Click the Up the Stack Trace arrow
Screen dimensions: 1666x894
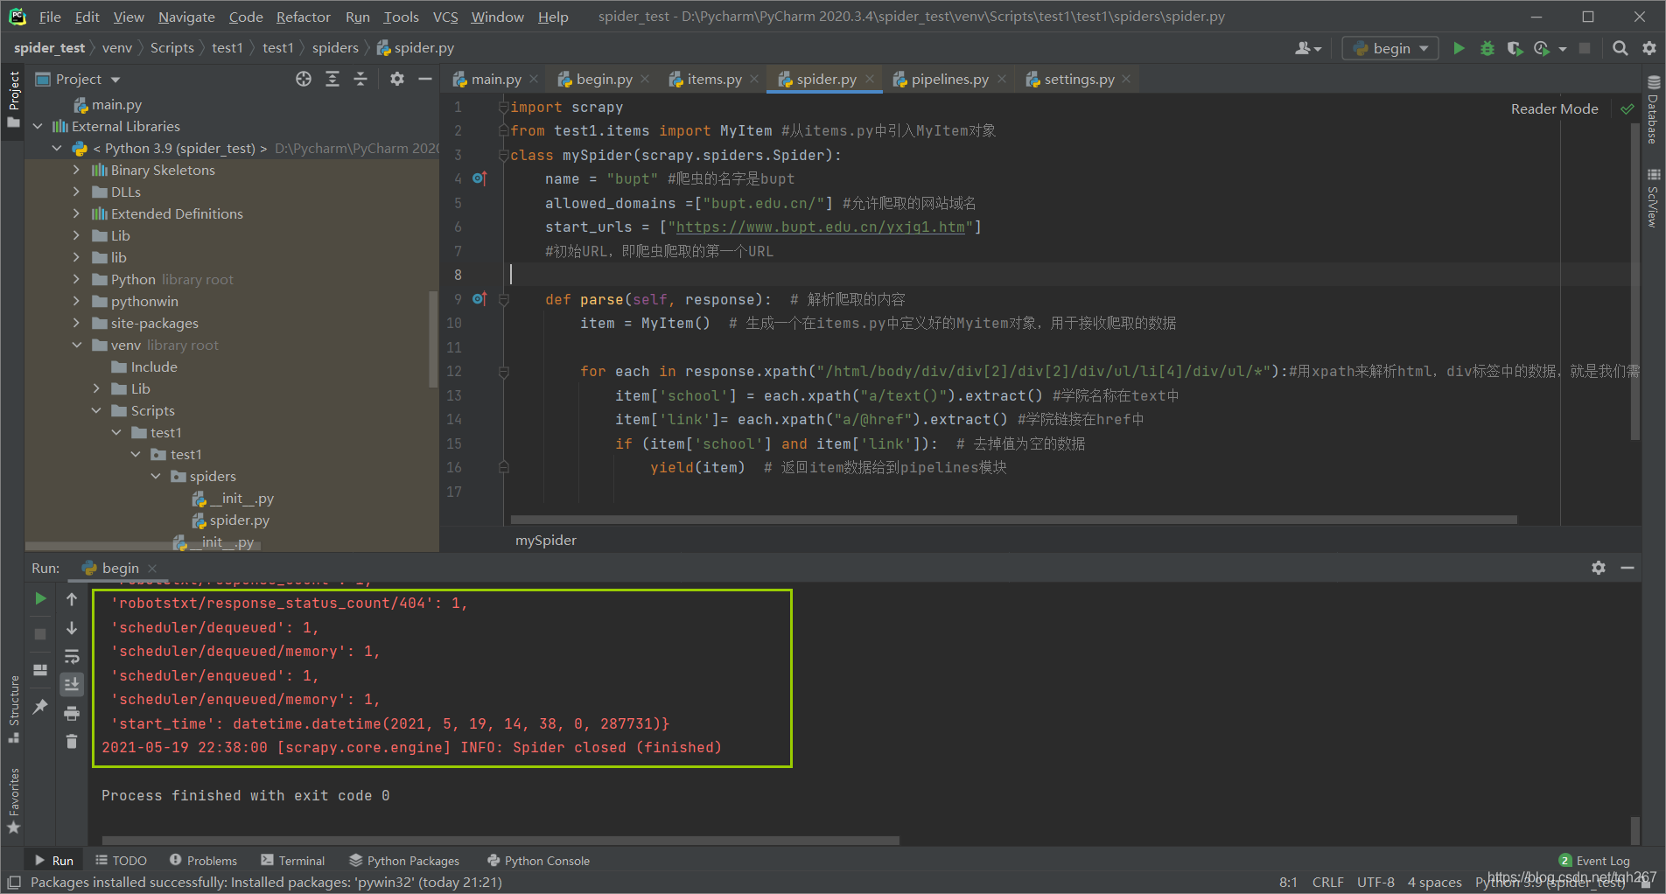coord(72,599)
